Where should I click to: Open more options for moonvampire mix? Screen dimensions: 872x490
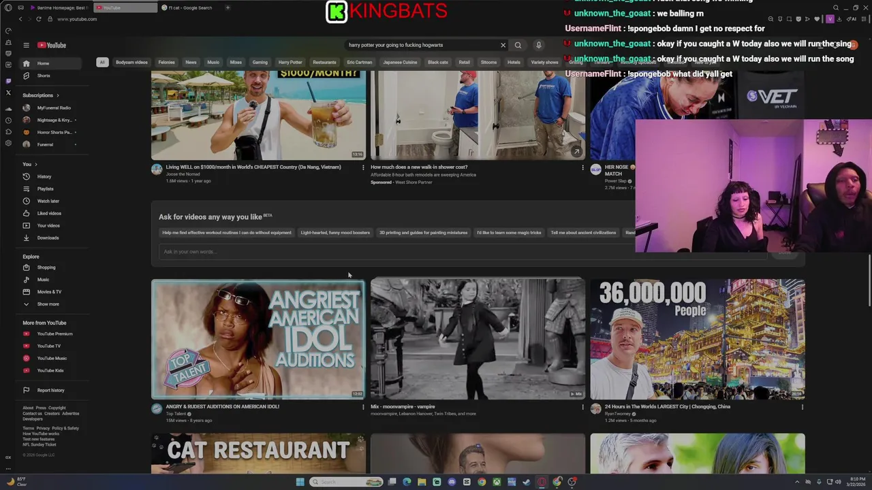point(582,407)
